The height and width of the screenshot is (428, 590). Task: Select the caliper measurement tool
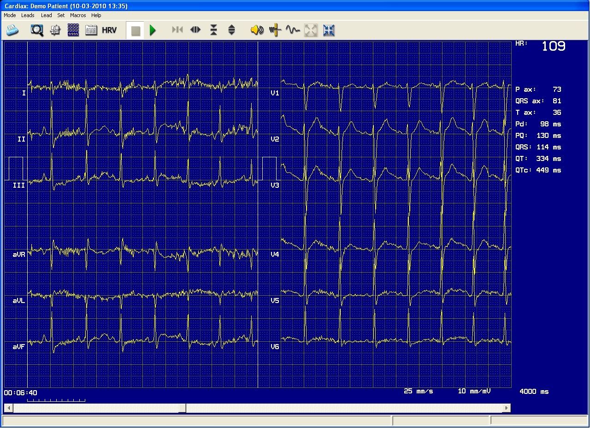tap(55, 30)
